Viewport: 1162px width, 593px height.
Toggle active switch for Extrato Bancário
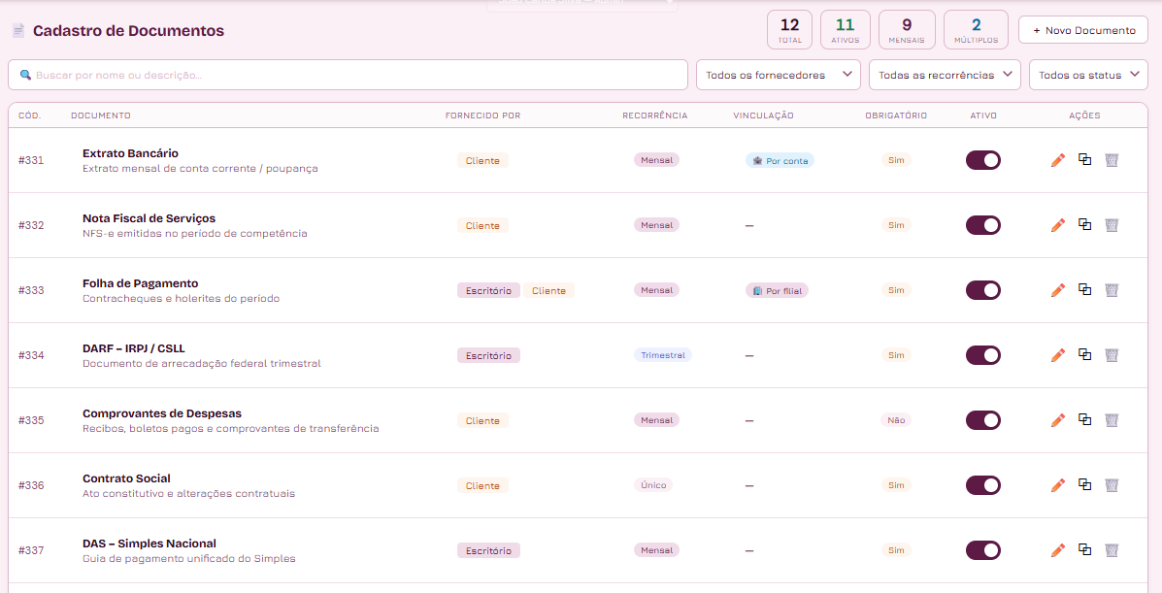coord(982,160)
